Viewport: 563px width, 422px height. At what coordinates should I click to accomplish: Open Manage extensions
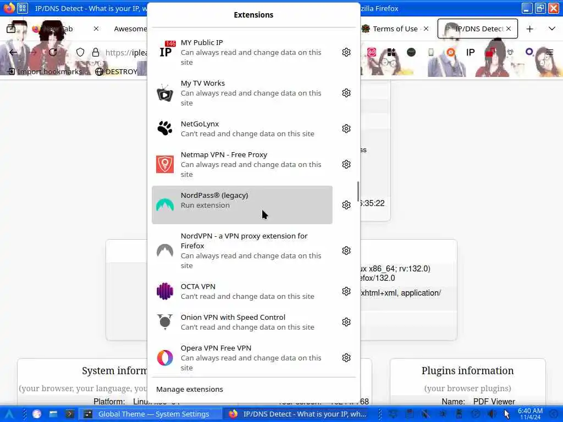pos(190,390)
